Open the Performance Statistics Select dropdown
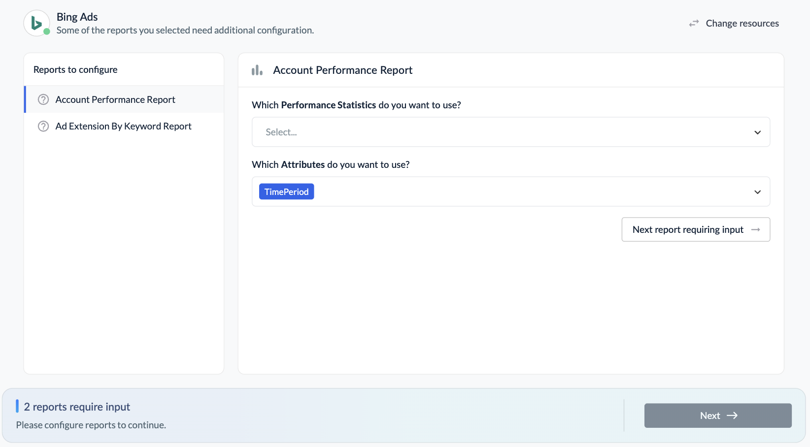Image resolution: width=810 pixels, height=447 pixels. coord(511,132)
